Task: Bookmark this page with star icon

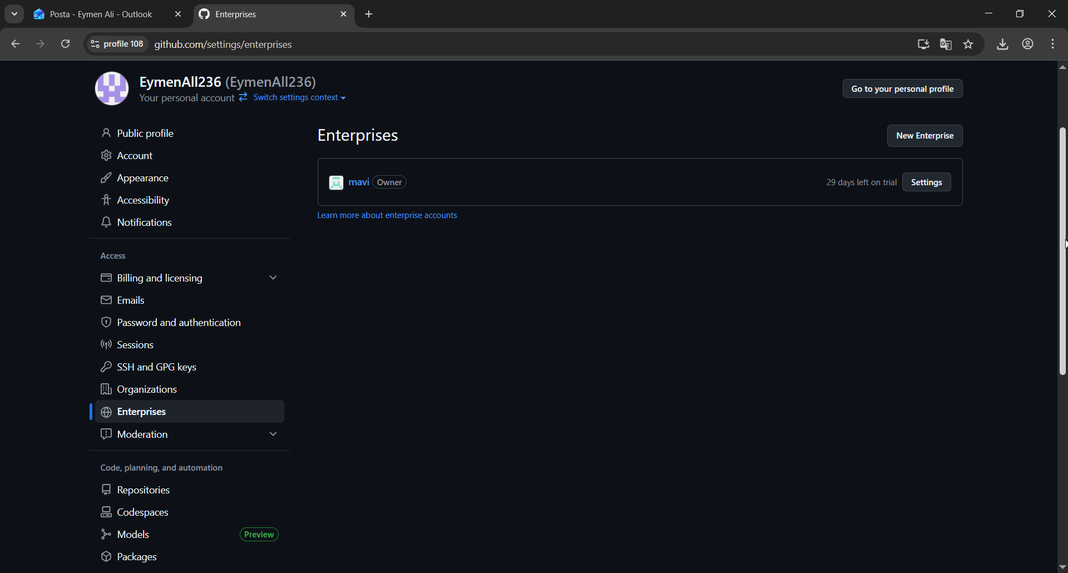Action: 968,44
